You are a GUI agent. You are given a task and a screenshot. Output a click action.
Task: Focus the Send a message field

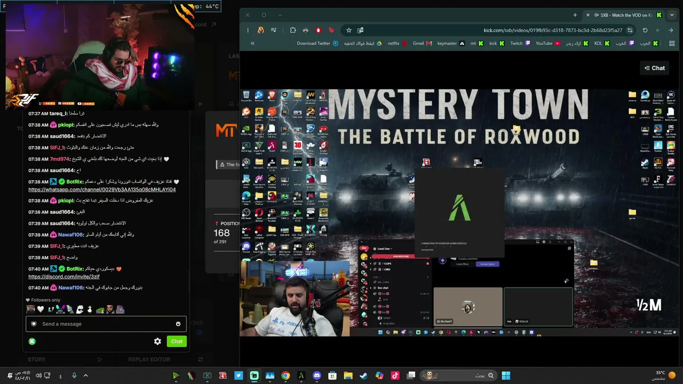click(x=106, y=324)
